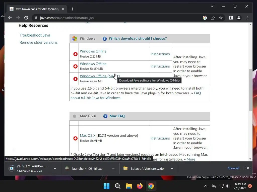Expand options for launcher-1.09_16.exe download
This screenshot has height=192, width=257.
point(113,168)
